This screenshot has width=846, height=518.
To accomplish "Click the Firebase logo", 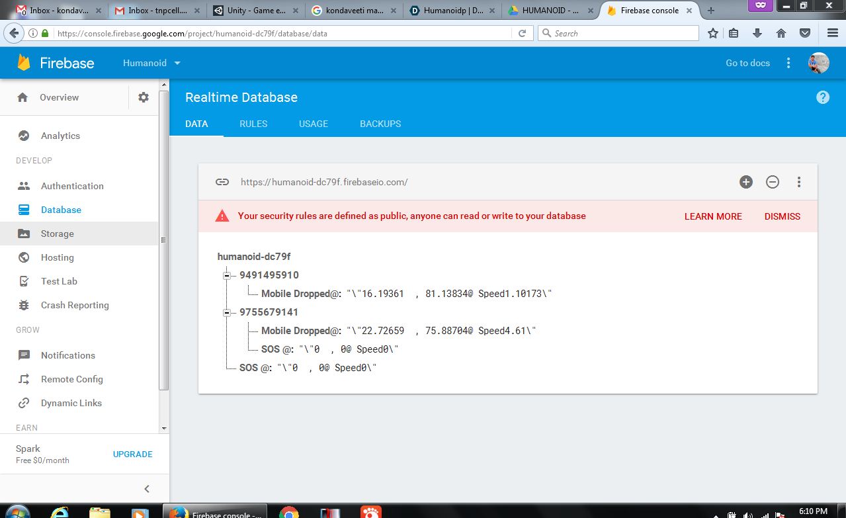I will click(x=56, y=63).
